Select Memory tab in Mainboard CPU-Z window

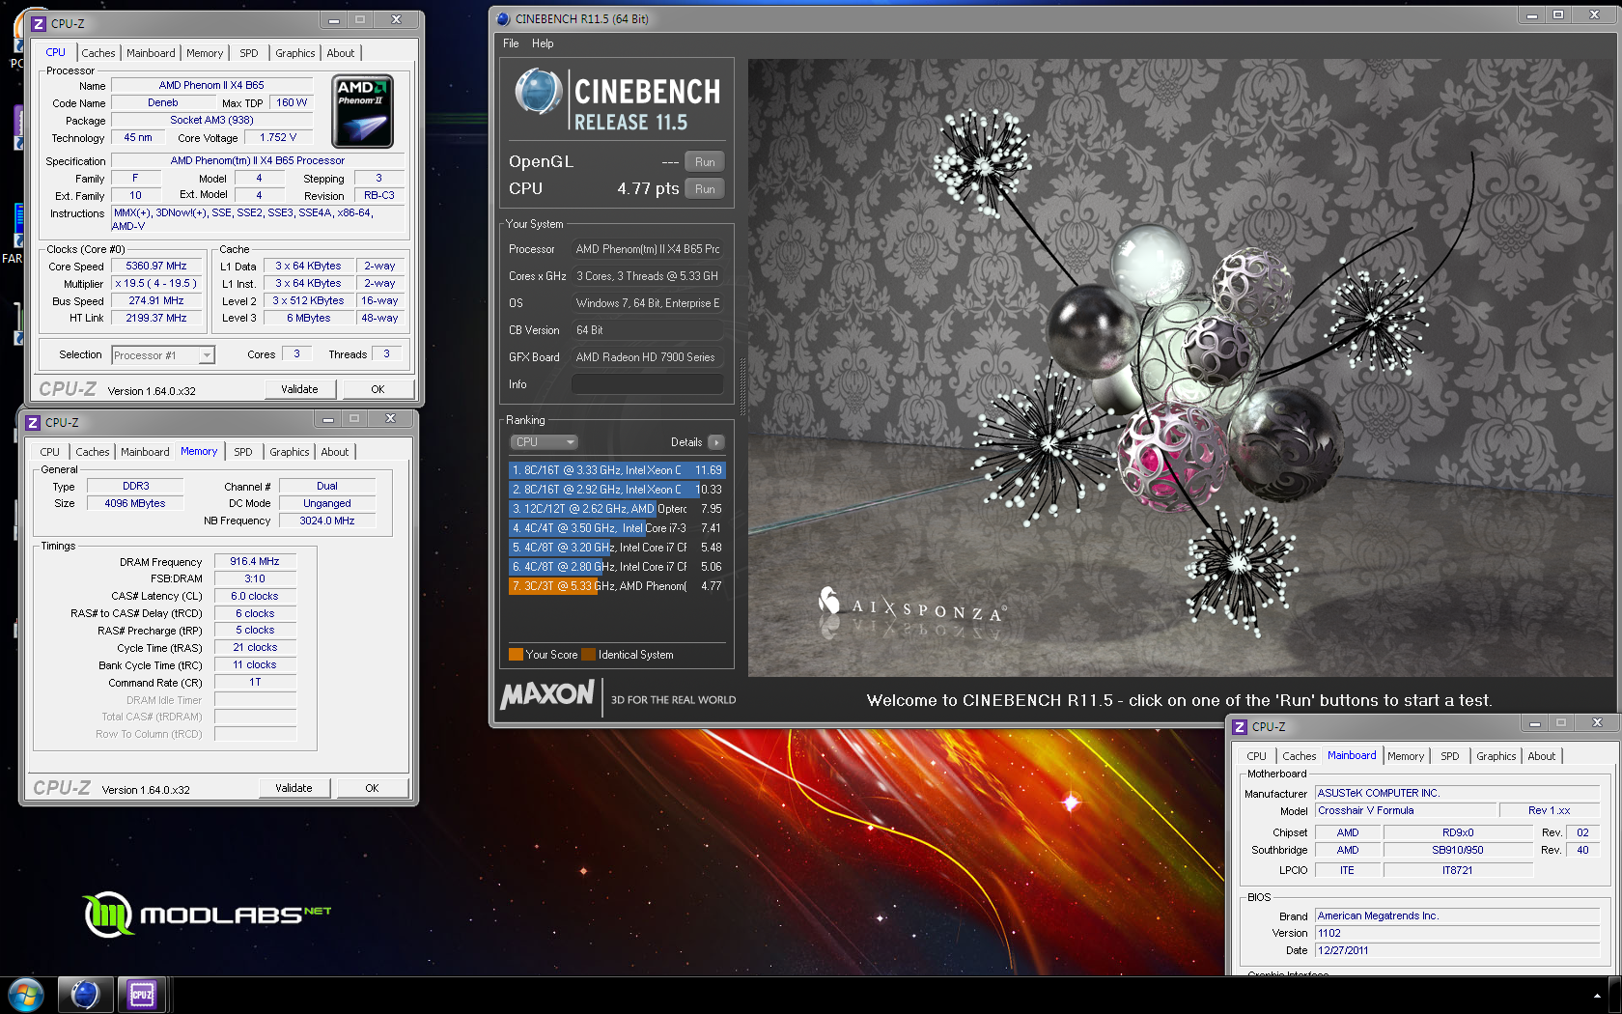tap(1406, 756)
